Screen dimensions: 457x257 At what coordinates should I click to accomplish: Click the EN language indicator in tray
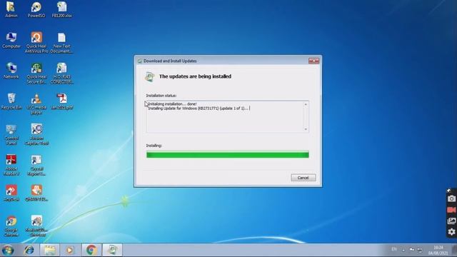394,249
